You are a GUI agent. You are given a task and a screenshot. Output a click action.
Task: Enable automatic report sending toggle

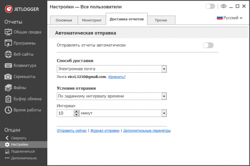click(208, 45)
